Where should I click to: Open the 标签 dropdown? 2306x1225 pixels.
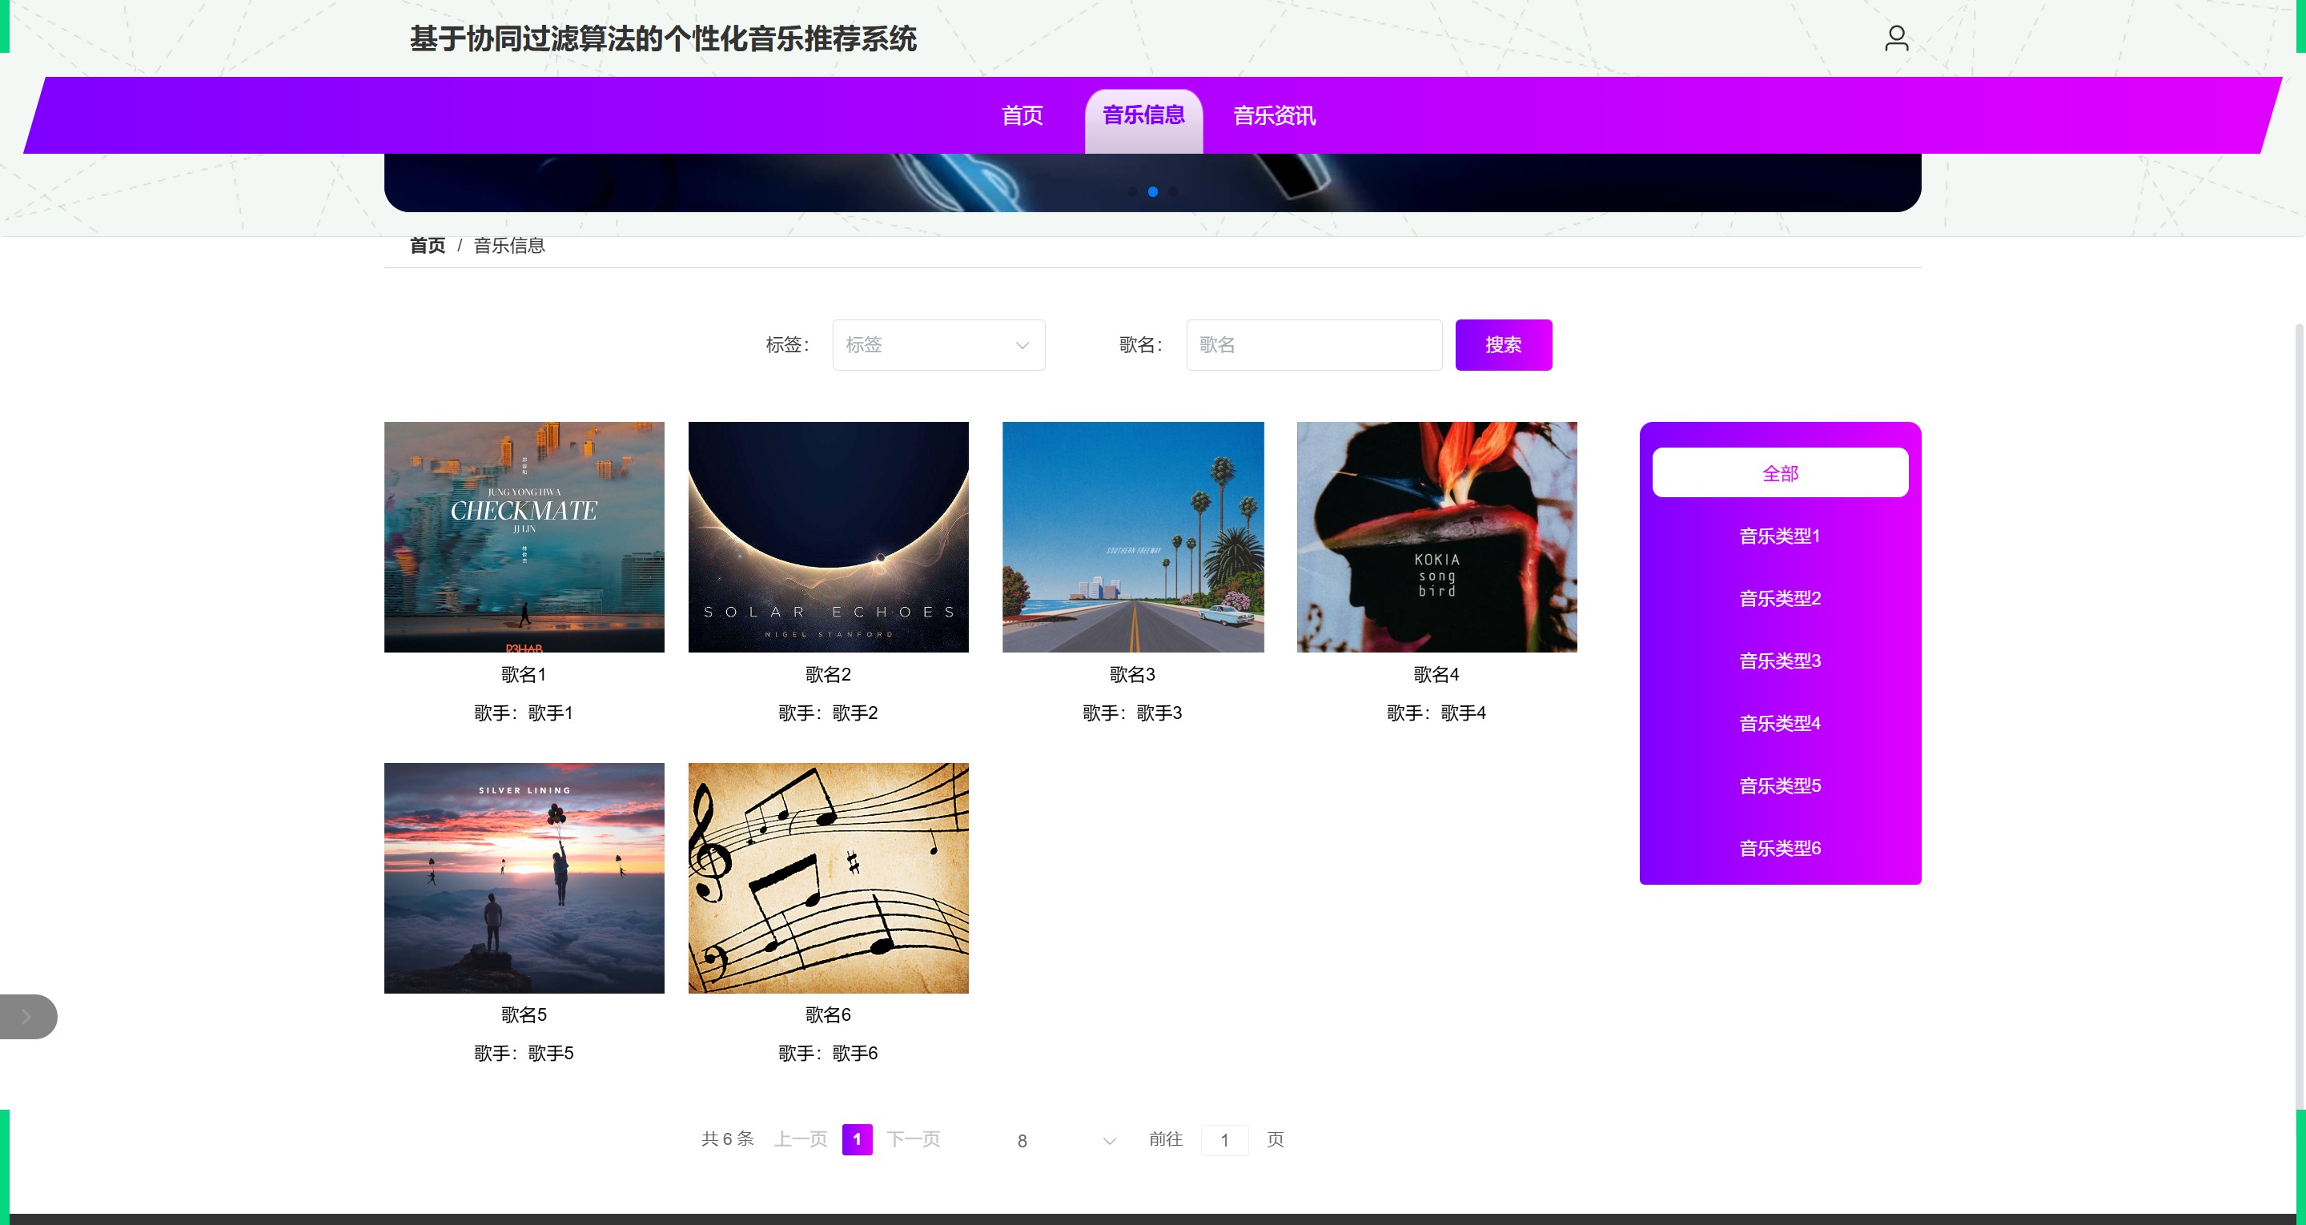[x=938, y=345]
